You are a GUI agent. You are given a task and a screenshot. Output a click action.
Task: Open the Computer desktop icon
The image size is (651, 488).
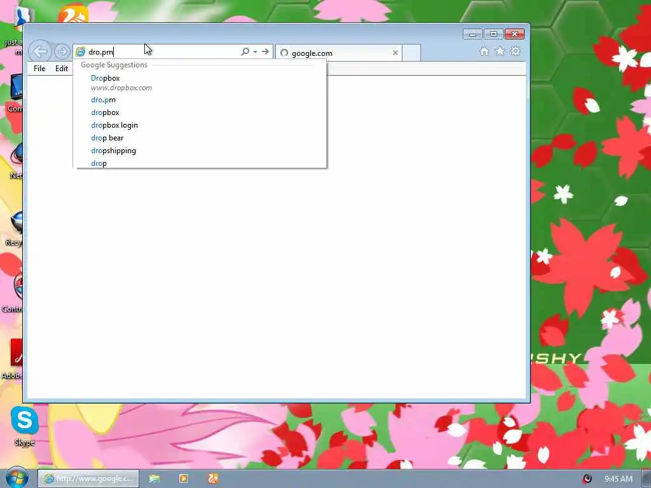tap(15, 93)
